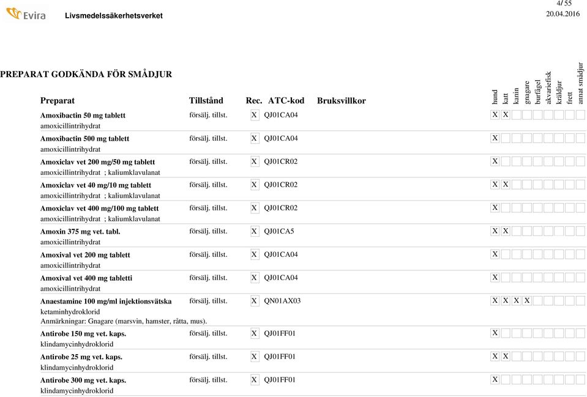Toggle hund checkbox for Antirobe 150 mg vet. kaps.

495,333
